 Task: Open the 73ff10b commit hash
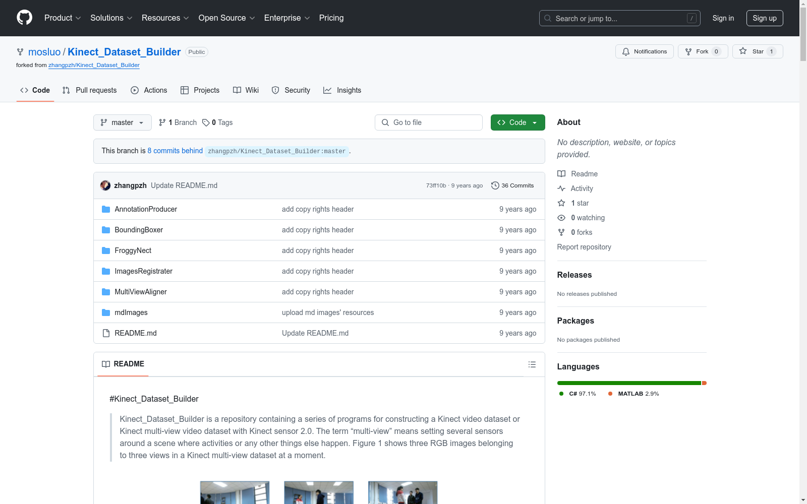(x=436, y=185)
